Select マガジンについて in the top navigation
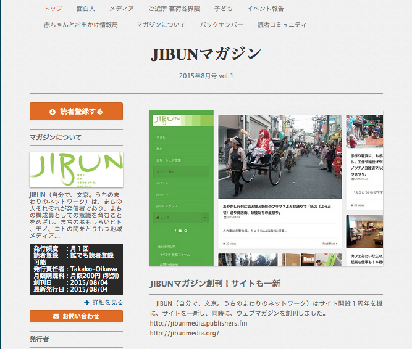 tap(161, 25)
